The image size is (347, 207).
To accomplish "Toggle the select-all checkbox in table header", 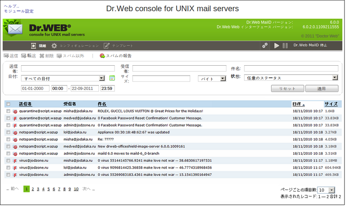I will coord(8,104).
